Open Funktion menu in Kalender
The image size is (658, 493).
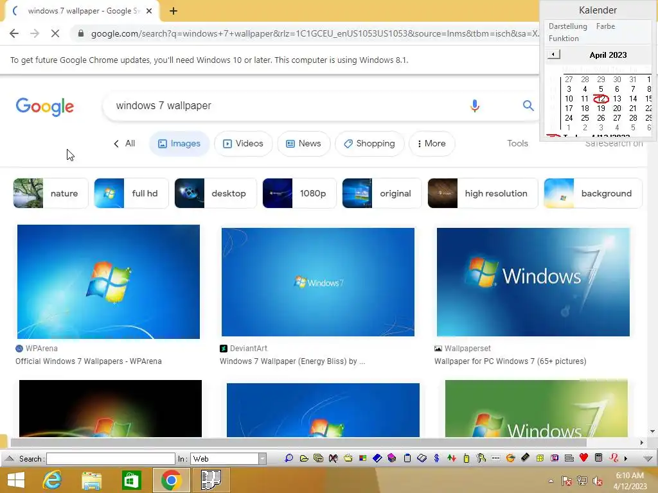coord(564,38)
